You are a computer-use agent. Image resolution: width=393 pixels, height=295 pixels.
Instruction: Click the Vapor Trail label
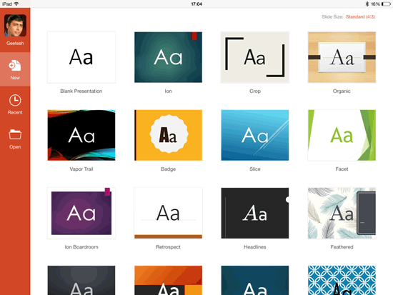point(81,169)
